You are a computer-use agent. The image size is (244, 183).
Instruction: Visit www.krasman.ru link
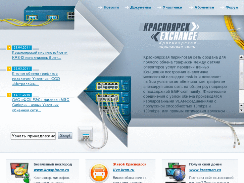[x=205, y=170]
